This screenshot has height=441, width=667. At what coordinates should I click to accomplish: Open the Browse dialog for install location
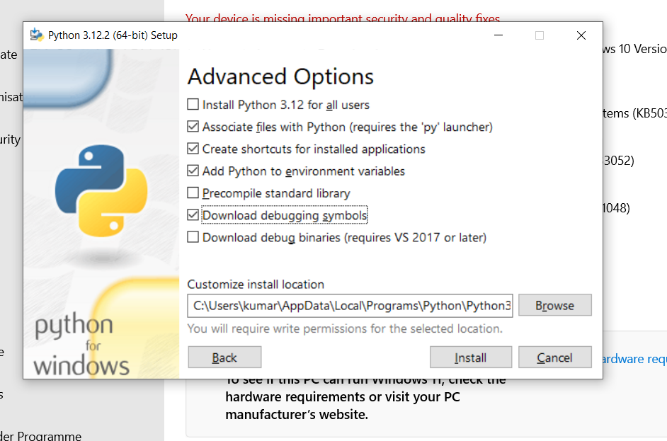point(554,305)
